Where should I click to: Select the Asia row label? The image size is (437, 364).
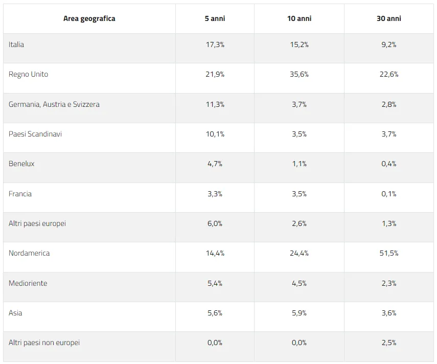[15, 313]
